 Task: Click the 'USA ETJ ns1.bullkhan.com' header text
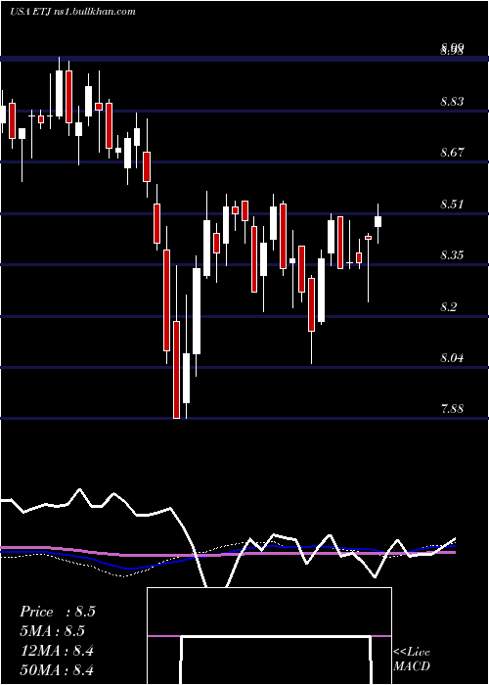coord(72,12)
